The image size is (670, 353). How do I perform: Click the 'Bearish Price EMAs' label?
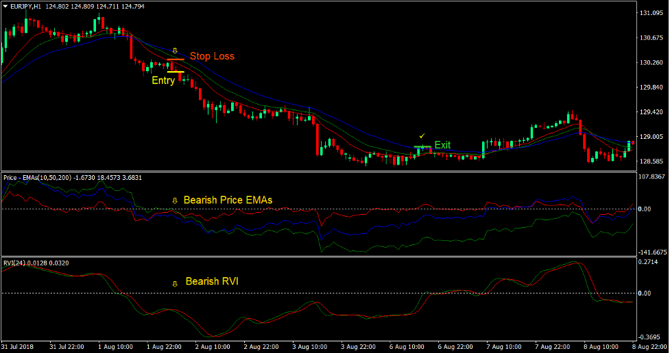(228, 200)
